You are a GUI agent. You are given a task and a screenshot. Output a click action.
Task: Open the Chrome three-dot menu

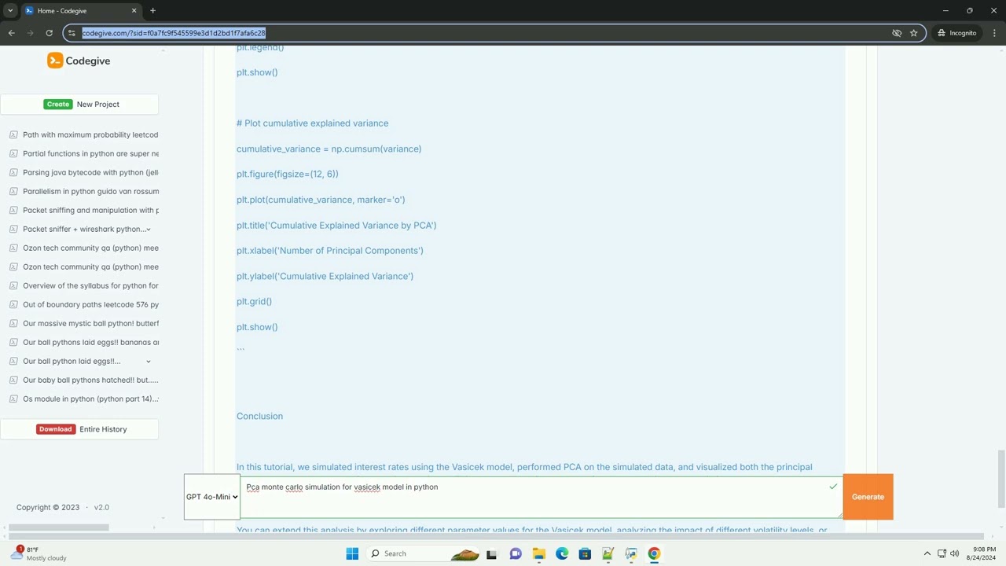tap(994, 33)
